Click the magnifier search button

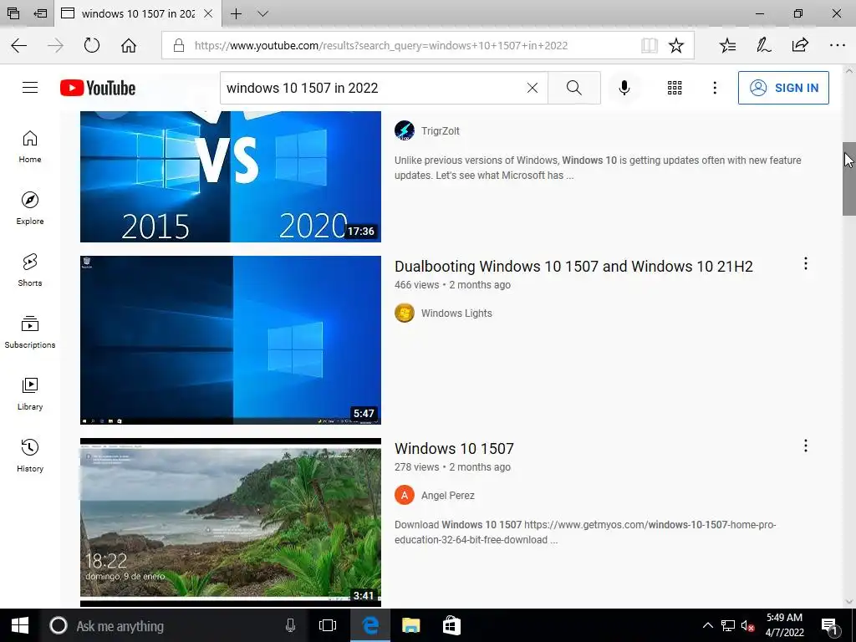pyautogui.click(x=573, y=87)
